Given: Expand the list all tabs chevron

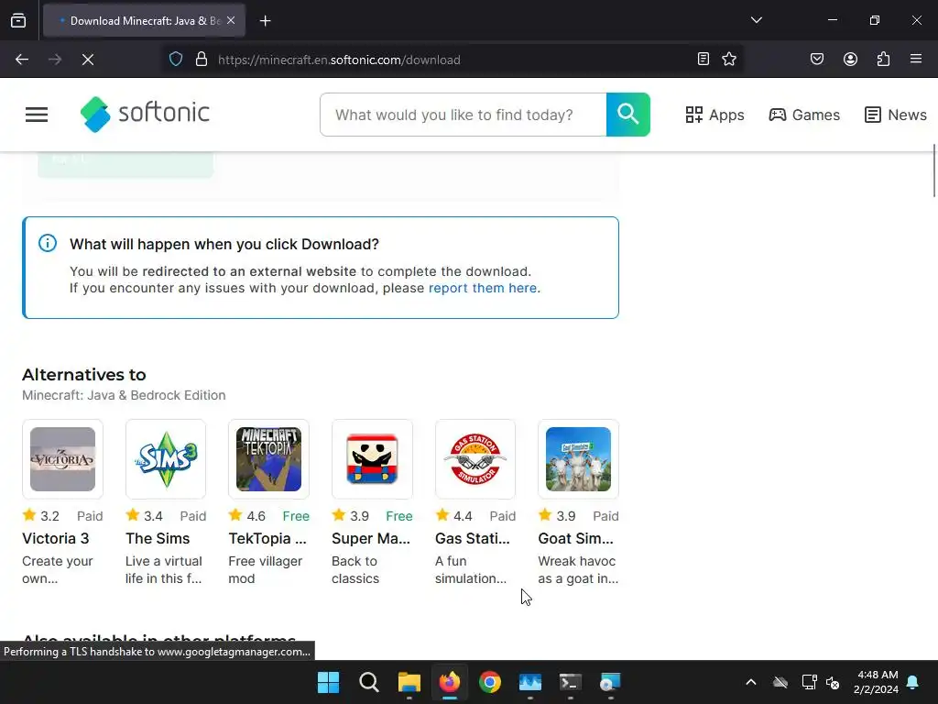Looking at the screenshot, I should click(756, 20).
